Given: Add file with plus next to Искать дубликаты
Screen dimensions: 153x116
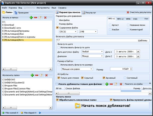Looking at the screenshot, I should [x=107, y=84].
